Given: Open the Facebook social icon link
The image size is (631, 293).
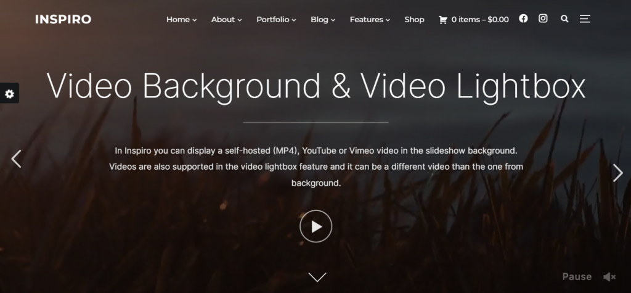Looking at the screenshot, I should [523, 19].
